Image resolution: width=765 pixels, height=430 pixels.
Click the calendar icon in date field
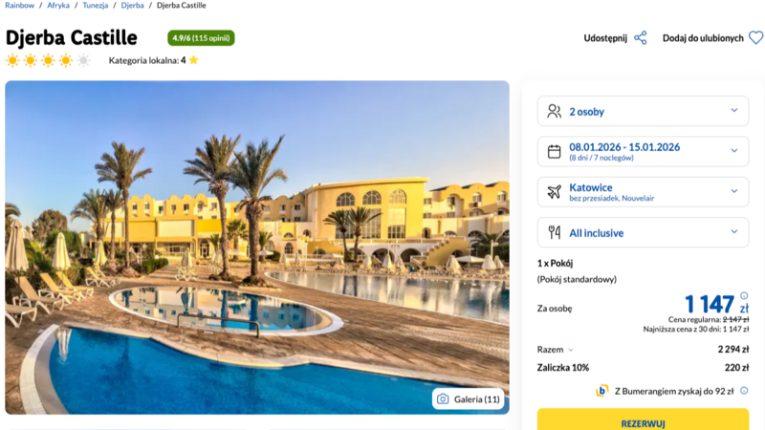click(x=555, y=152)
